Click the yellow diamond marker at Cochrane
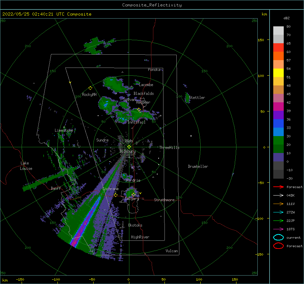This screenshot has width=304, height=284. 116,195
